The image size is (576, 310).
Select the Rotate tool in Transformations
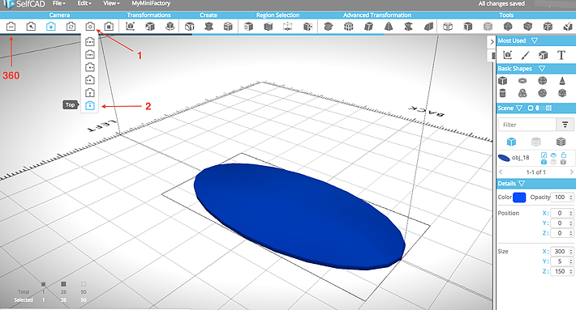click(x=170, y=27)
